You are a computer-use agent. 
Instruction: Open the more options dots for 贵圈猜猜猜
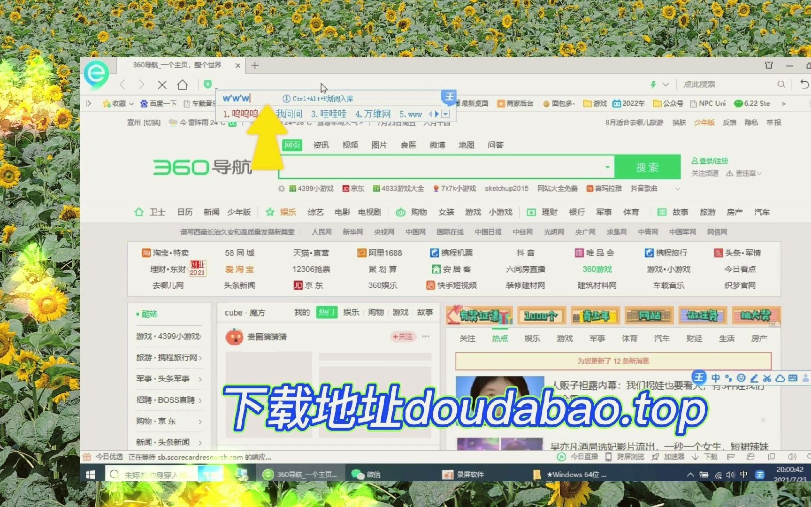pyautogui.click(x=426, y=336)
